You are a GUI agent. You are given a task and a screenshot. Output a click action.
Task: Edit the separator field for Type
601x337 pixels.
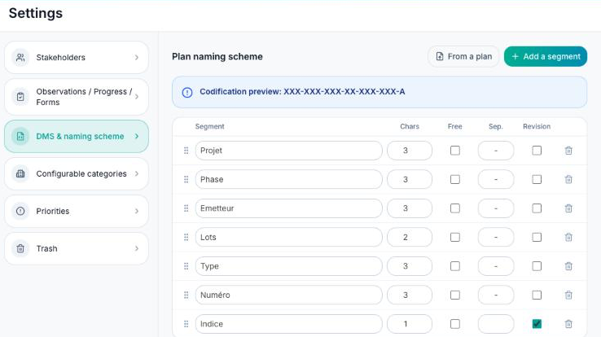496,266
